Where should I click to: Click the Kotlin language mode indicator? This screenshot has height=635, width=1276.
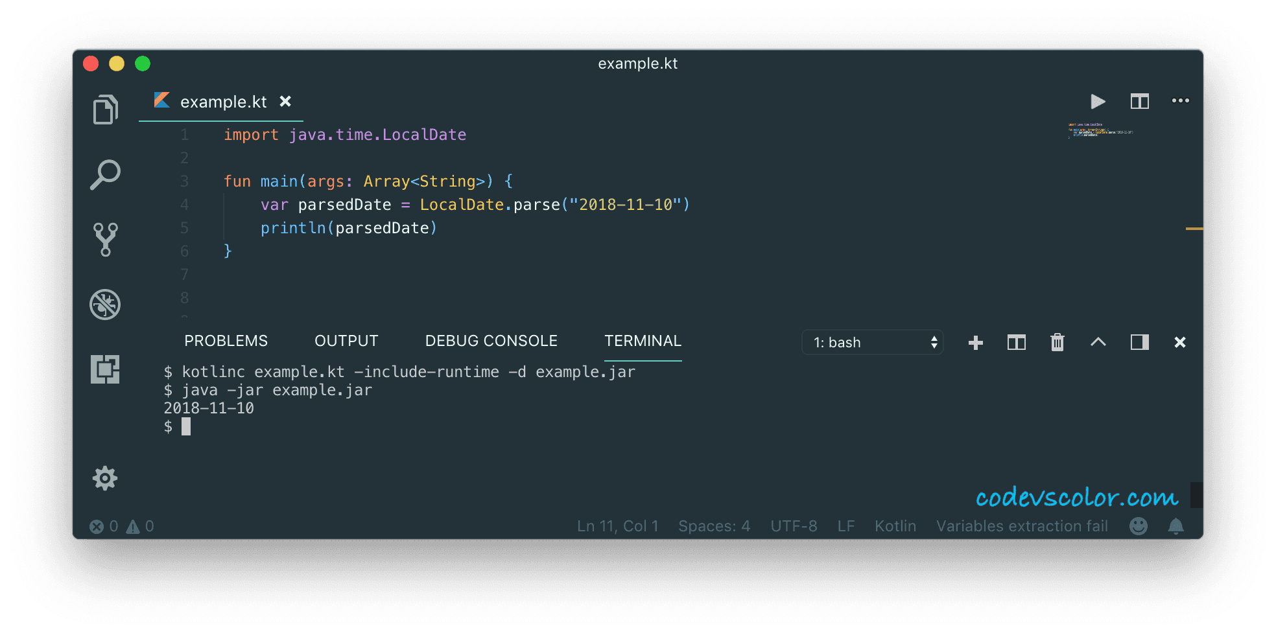pyautogui.click(x=895, y=525)
